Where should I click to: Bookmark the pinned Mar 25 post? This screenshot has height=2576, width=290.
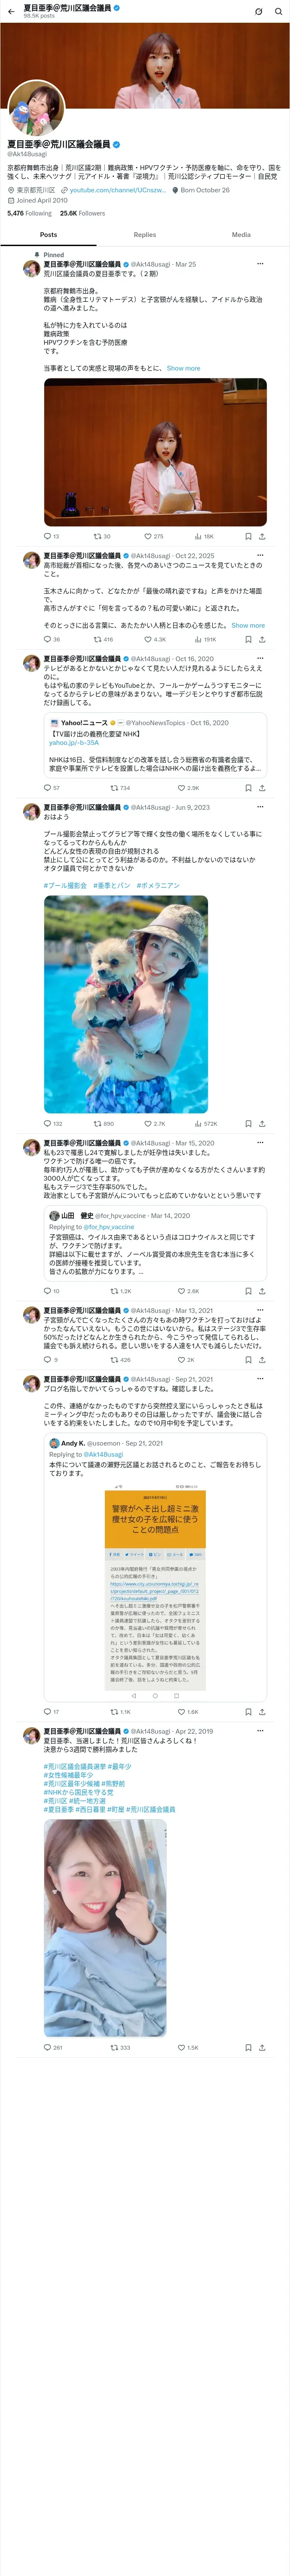point(248,536)
